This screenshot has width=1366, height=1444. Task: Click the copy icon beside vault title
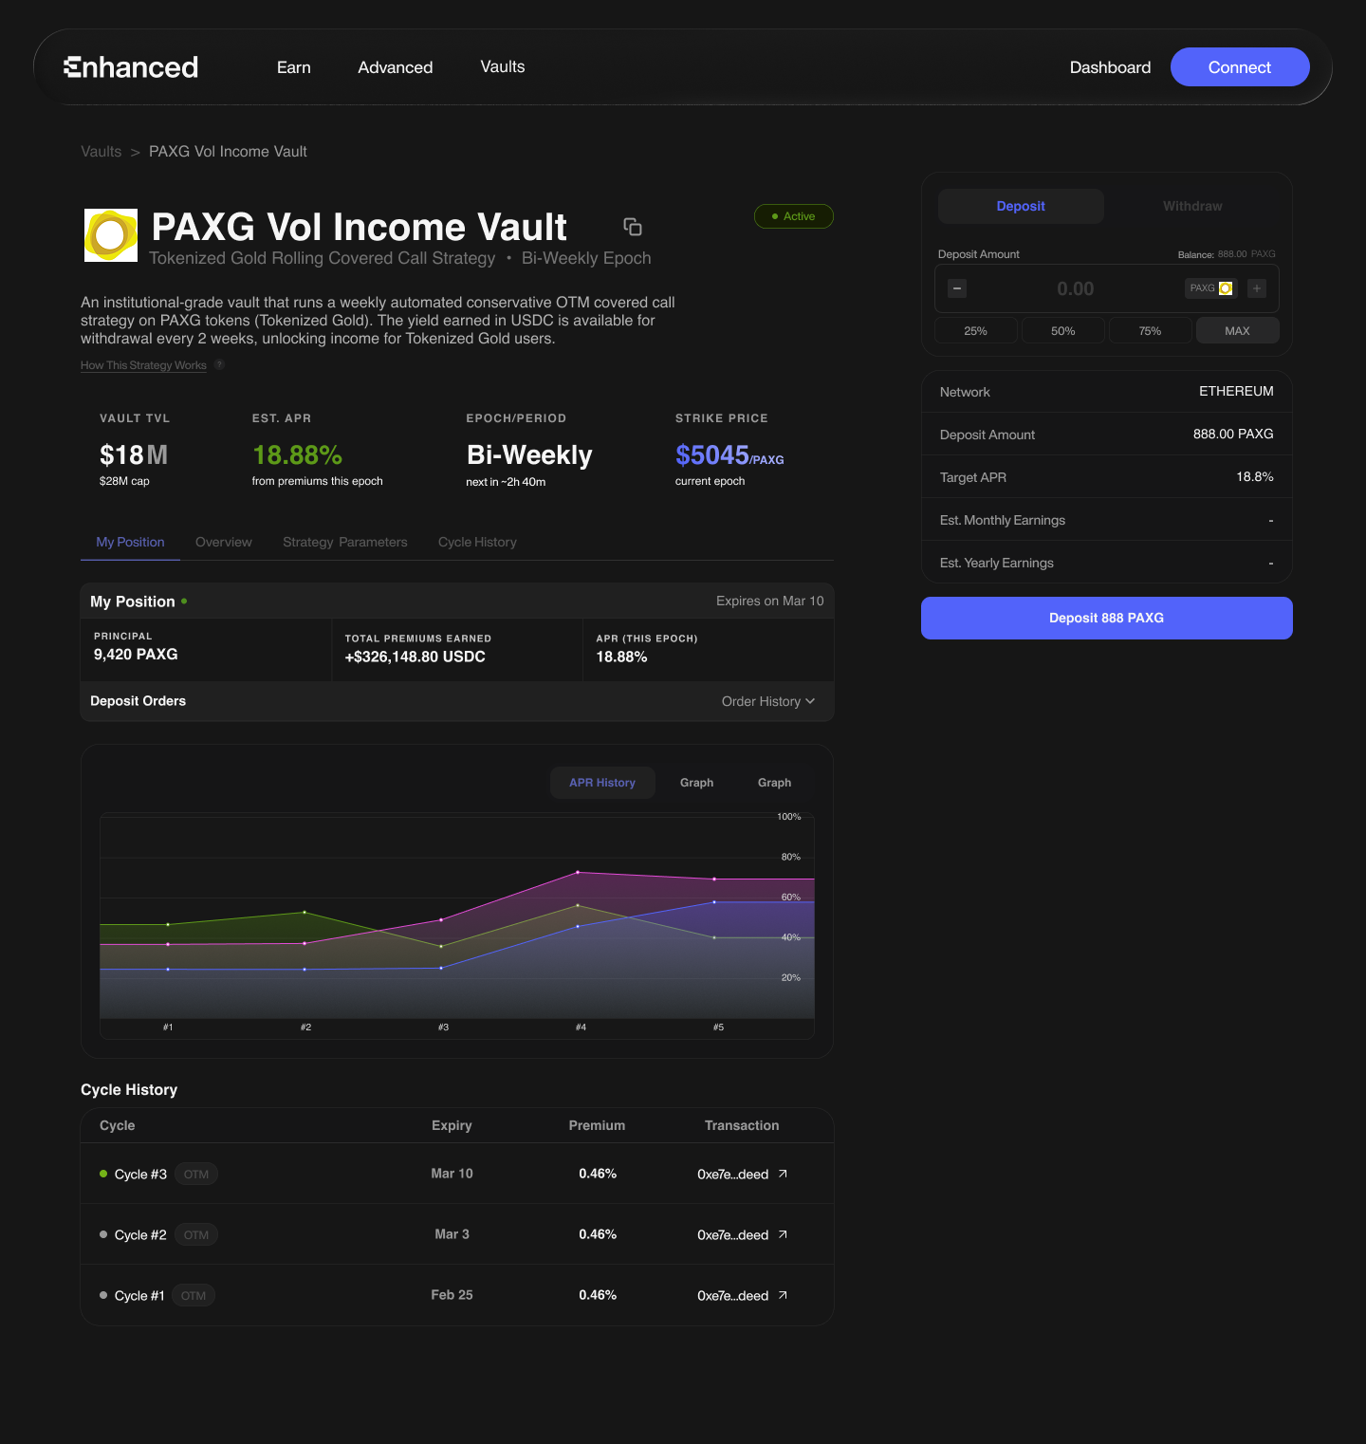coord(633,227)
